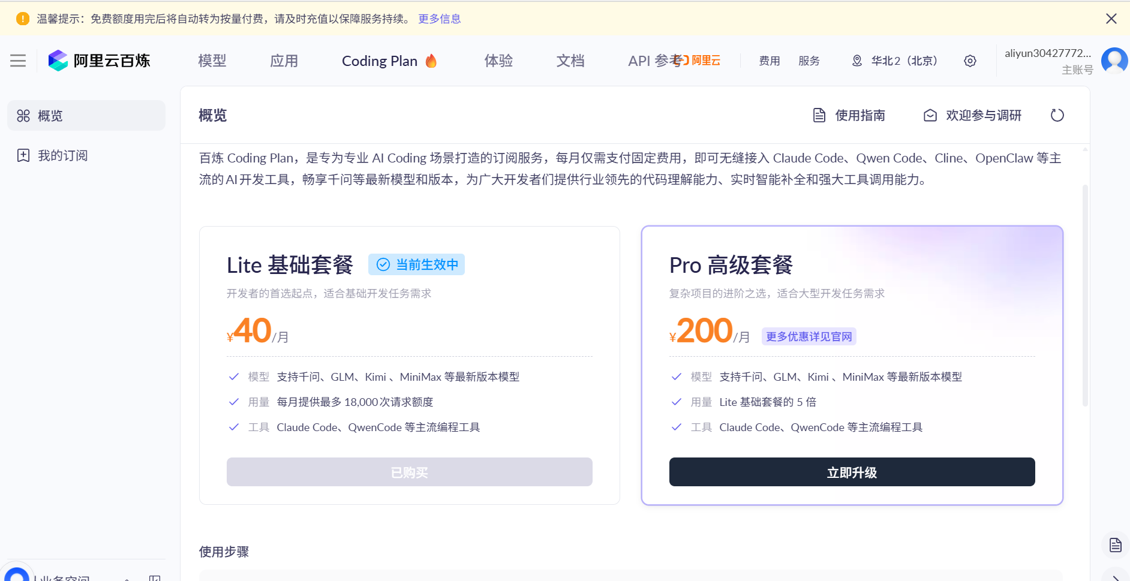Screen dimensions: 1130x581
Task: Click the Lite 基础套餐 title
Action: pos(290,265)
